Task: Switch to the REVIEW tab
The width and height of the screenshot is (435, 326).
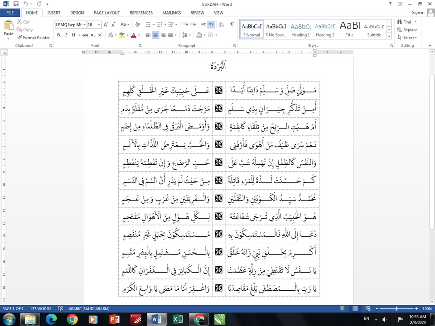Action: coord(197,13)
